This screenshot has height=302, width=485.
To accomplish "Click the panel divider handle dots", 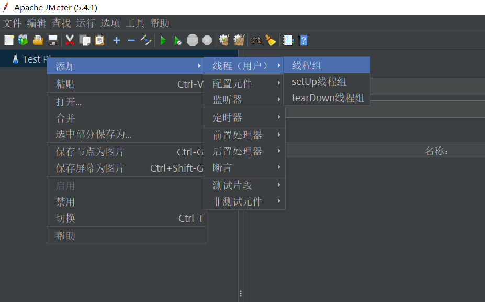I will (x=240, y=293).
